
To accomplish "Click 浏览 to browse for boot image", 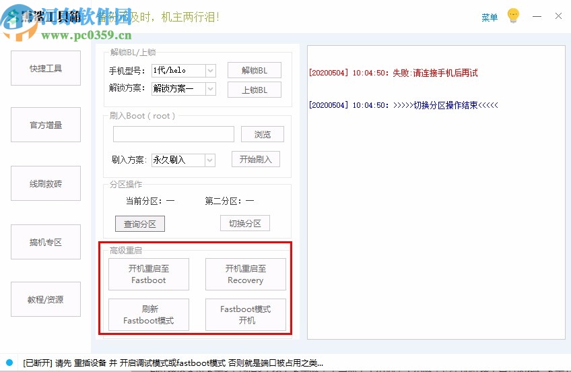I will [263, 134].
